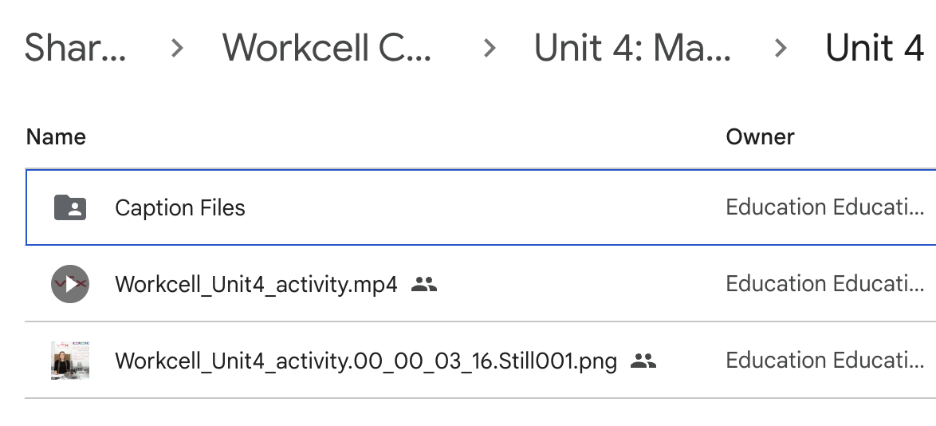
Task: Click the shared icon next to Workcell_Unit4_activity.mp4
Action: click(424, 284)
